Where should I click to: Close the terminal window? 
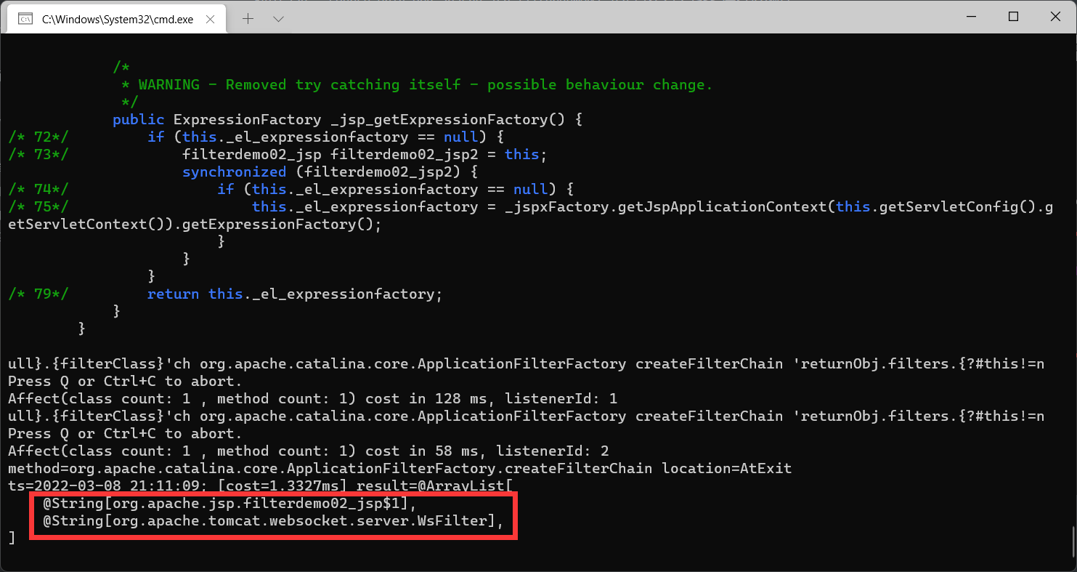(1055, 17)
